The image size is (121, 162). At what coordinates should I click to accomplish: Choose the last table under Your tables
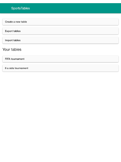(x=60, y=68)
